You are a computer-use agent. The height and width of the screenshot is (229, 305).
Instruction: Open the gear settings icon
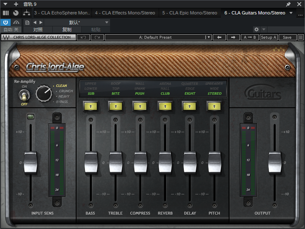(x=256, y=29)
